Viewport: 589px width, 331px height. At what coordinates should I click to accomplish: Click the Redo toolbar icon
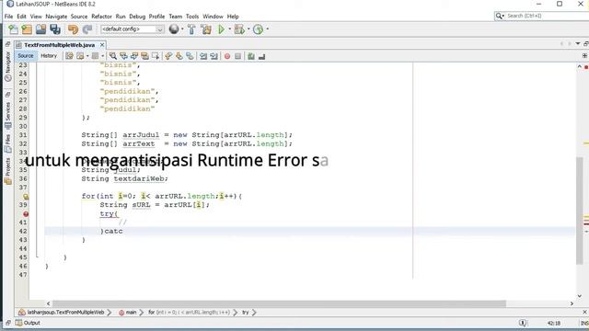(87, 29)
